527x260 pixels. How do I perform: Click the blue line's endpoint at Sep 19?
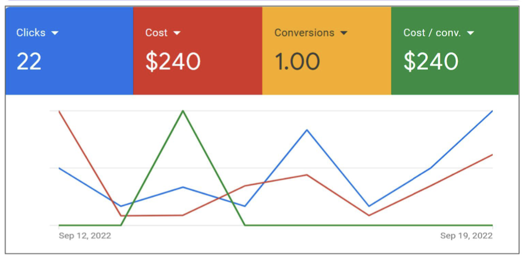(492, 111)
